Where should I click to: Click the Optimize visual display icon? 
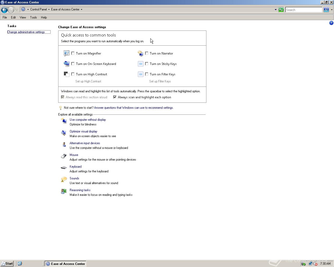64,133
